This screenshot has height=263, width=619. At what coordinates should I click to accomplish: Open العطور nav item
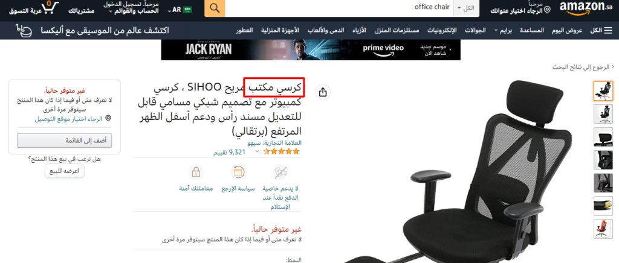point(244,30)
